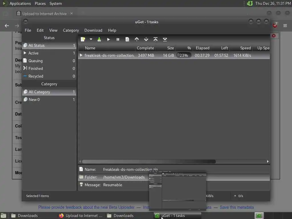Create a new download with the toolbar icon
Viewport: 292px width, 219px height.
coord(83,39)
